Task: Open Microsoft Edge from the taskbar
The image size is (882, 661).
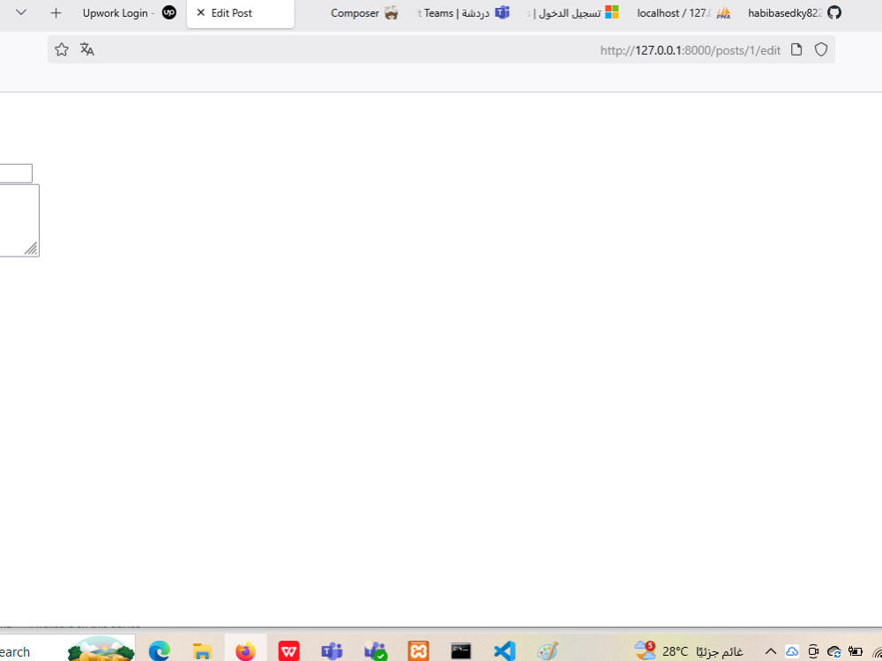Action: click(x=159, y=651)
